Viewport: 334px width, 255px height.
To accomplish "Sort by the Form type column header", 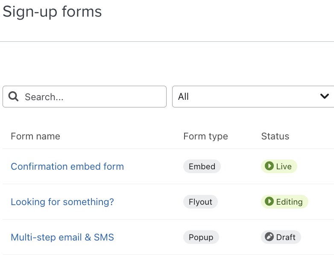I will tap(205, 136).
